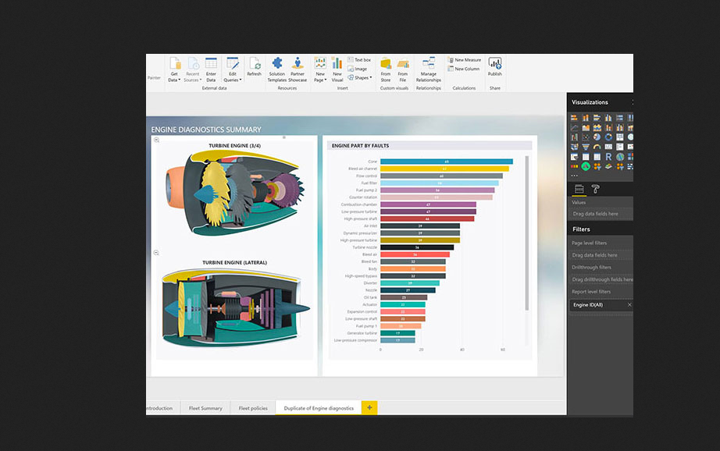Open the Fleet policies page tab
The width and height of the screenshot is (720, 451).
click(x=253, y=408)
